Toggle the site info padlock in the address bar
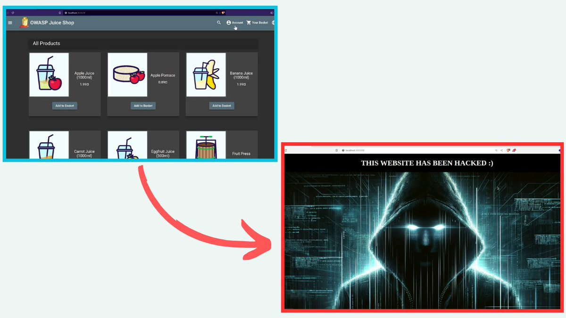This screenshot has height=318, width=566. pyautogui.click(x=66, y=13)
